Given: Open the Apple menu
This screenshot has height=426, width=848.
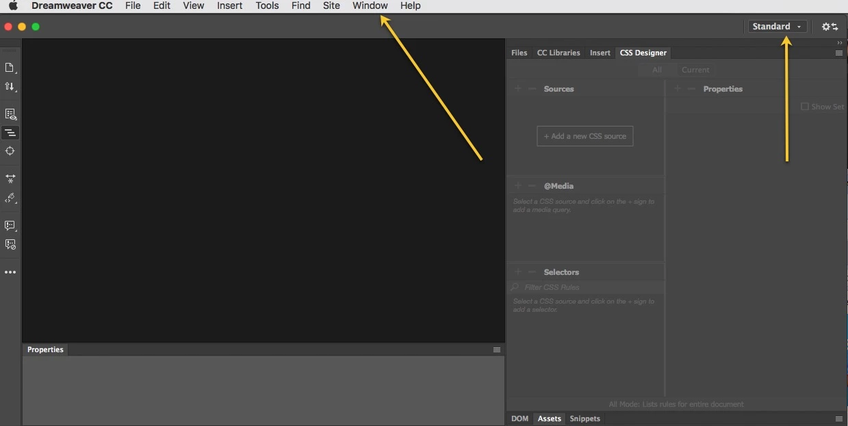Looking at the screenshot, I should [x=13, y=5].
